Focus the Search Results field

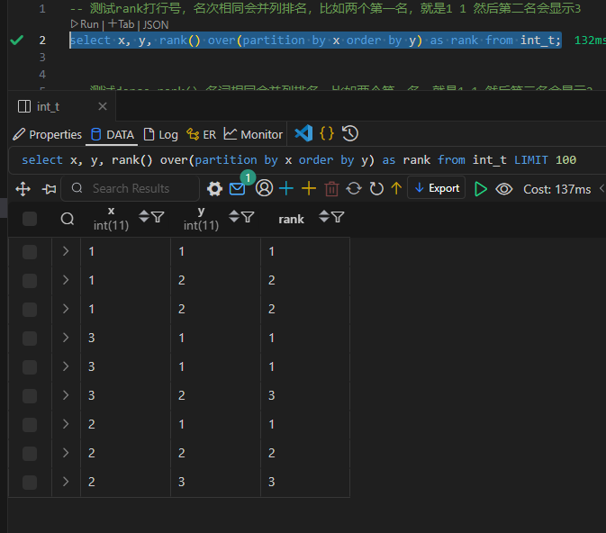(131, 188)
